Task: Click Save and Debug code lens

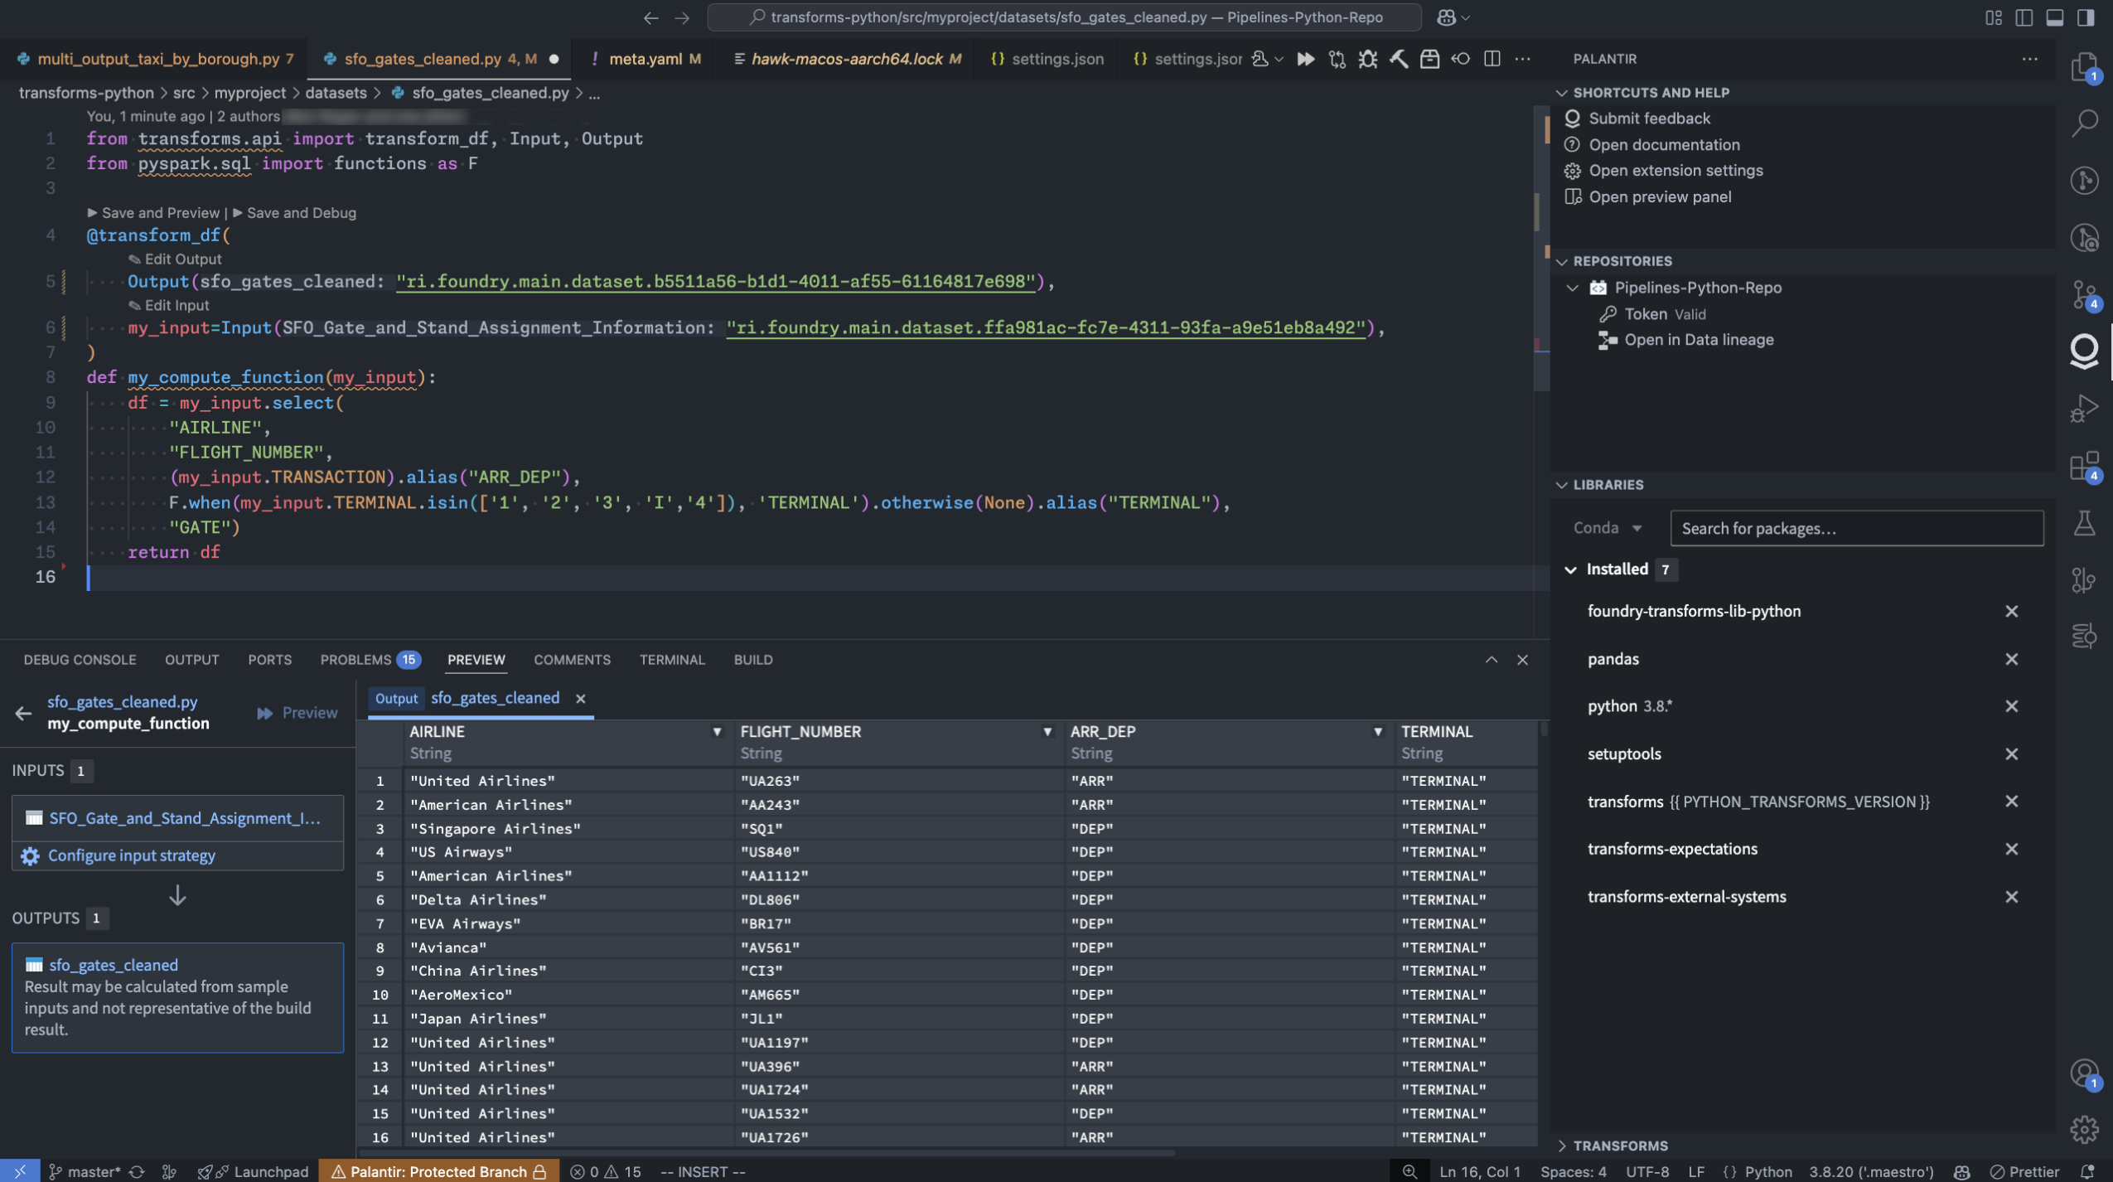Action: pos(294,213)
